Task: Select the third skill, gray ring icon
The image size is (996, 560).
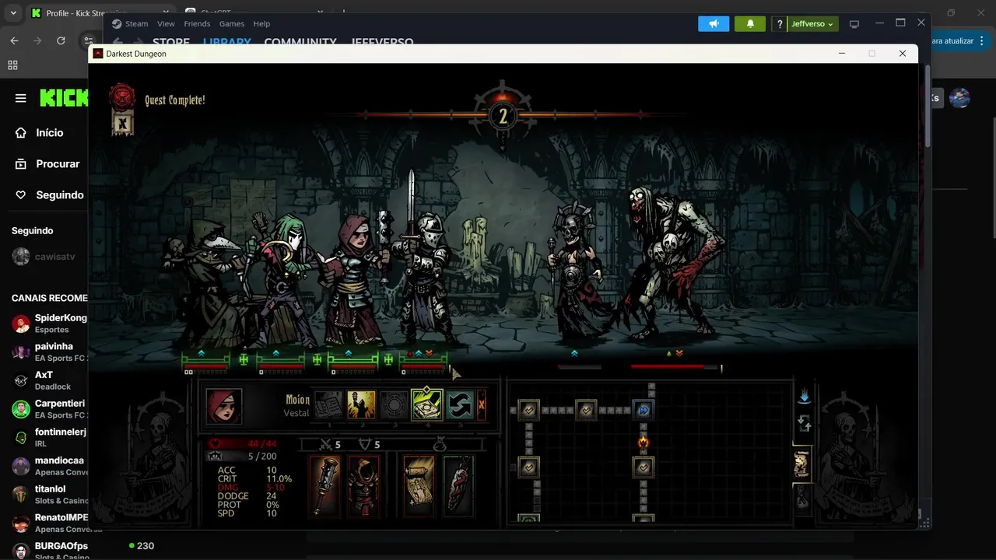Action: pyautogui.click(x=394, y=405)
